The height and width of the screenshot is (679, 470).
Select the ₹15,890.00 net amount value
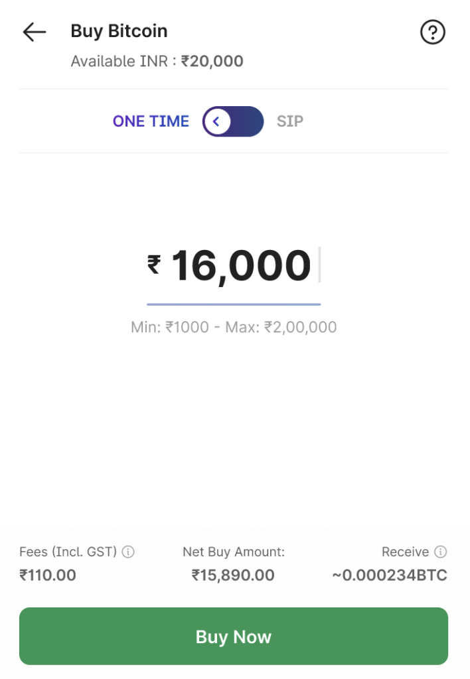[x=233, y=575]
